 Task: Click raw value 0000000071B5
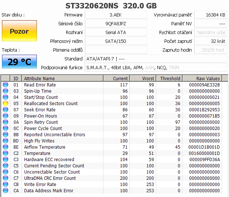(204, 116)
